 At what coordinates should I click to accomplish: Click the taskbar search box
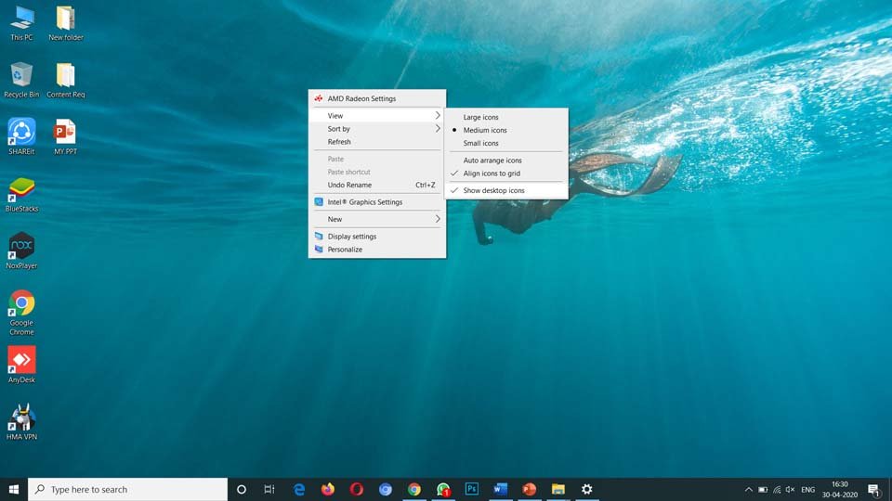128,489
